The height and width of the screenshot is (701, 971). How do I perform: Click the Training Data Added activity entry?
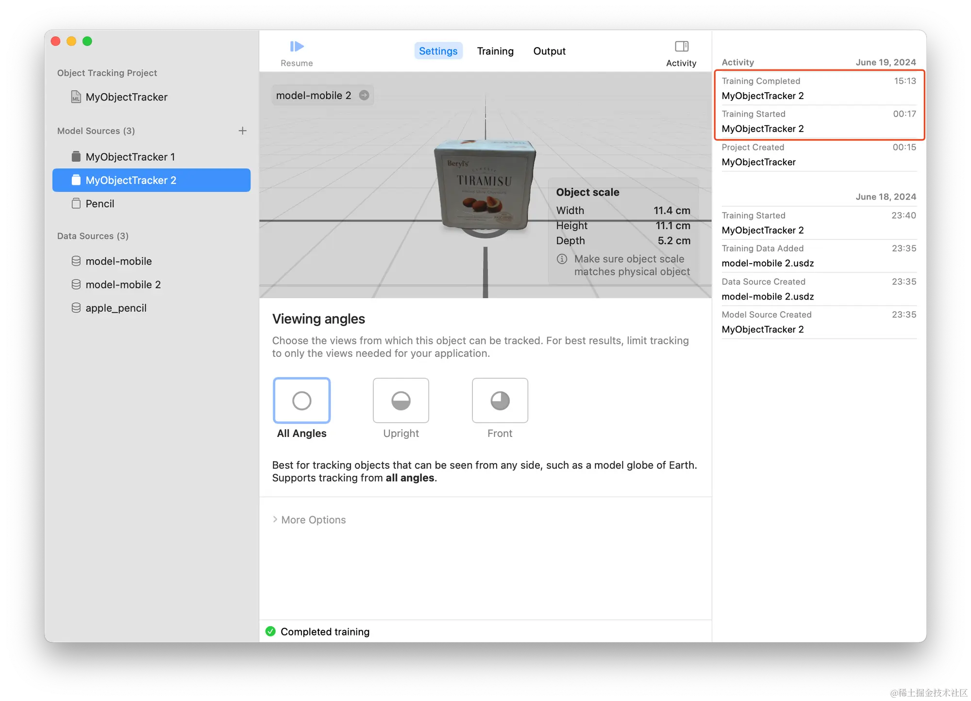[x=819, y=256]
